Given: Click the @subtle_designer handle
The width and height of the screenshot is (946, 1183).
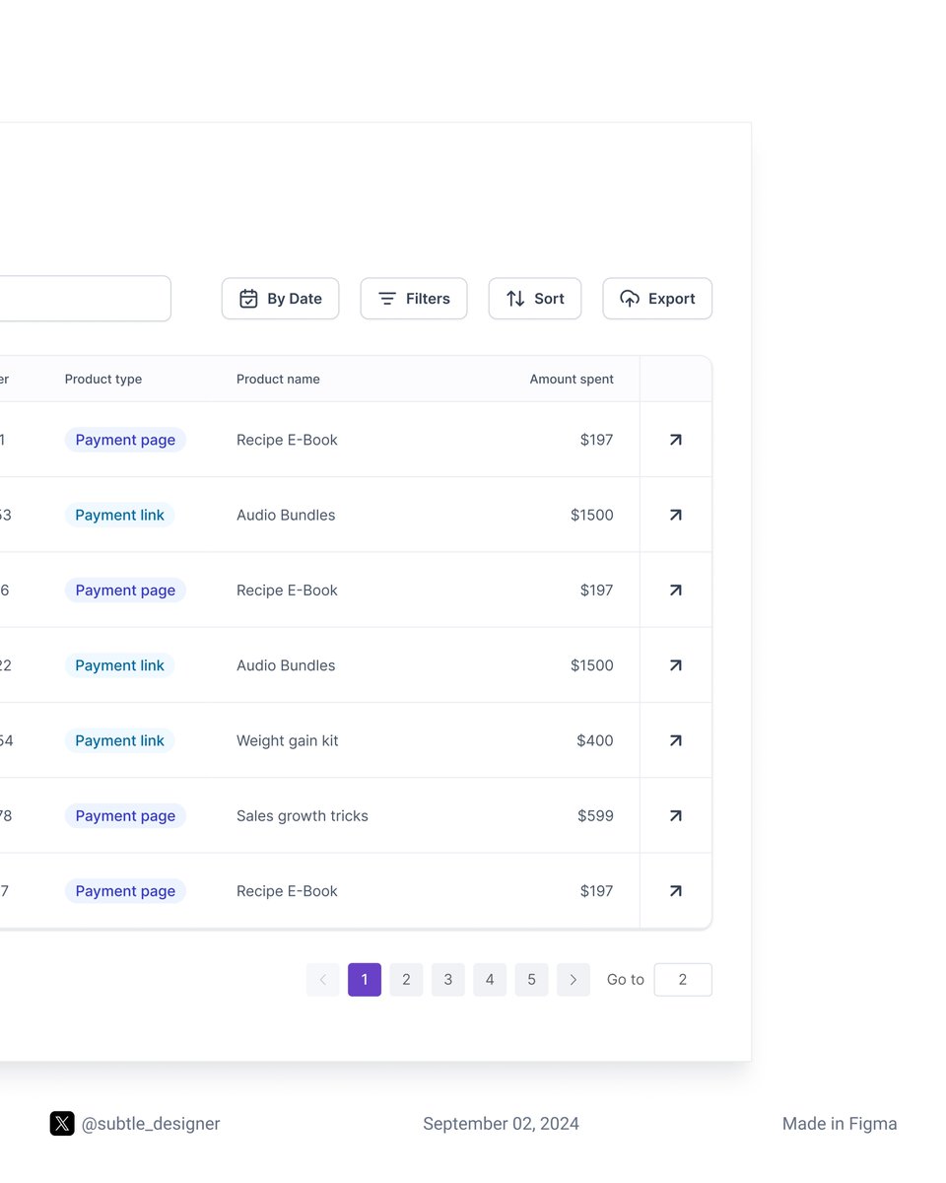Looking at the screenshot, I should (151, 1124).
